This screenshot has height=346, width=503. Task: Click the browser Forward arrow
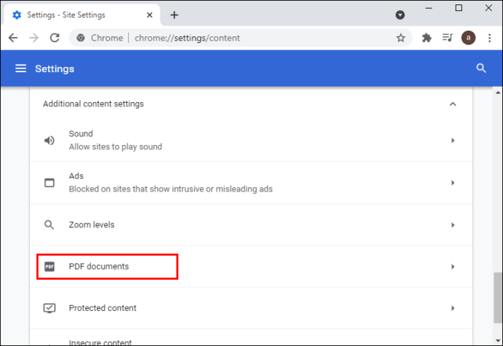point(34,38)
